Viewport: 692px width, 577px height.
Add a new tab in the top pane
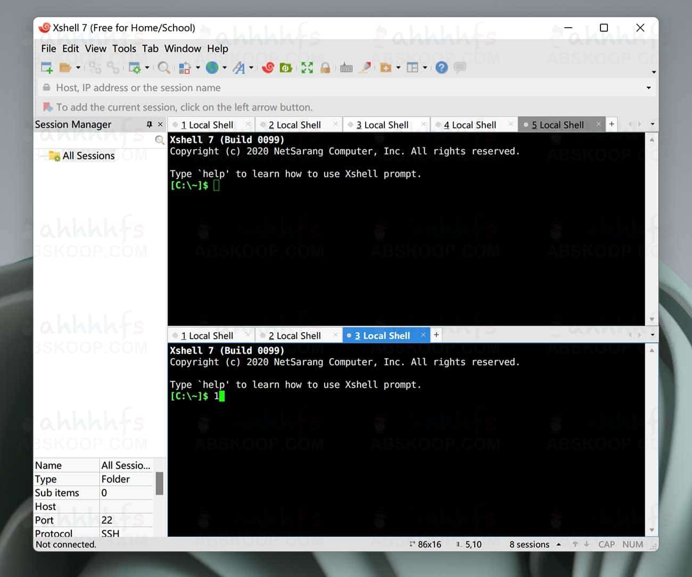[612, 124]
